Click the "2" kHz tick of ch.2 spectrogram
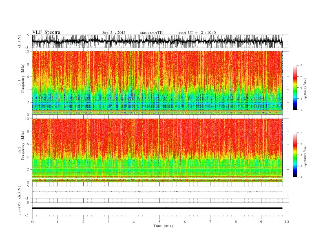This screenshot has height=249, width=323. coord(28,170)
